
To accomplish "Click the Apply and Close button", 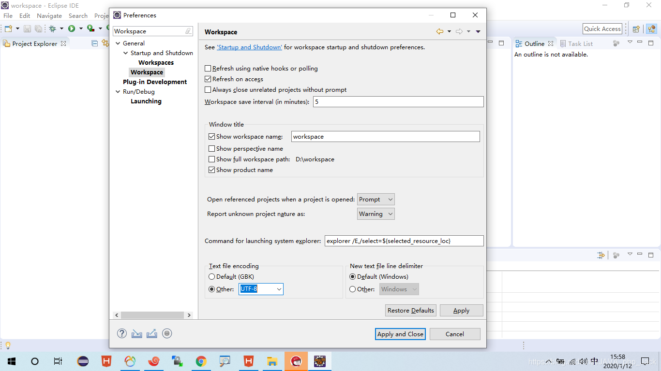I will coord(400,334).
